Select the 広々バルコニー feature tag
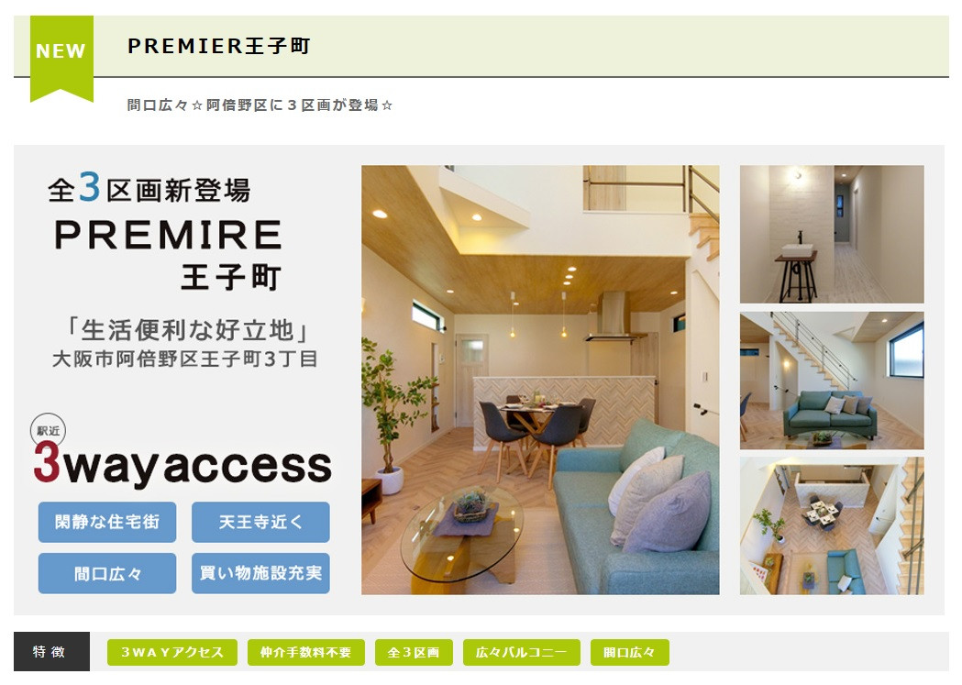The width and height of the screenshot is (962, 685). [522, 652]
